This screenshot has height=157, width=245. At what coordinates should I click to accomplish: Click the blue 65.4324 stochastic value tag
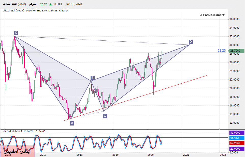pos(235,138)
